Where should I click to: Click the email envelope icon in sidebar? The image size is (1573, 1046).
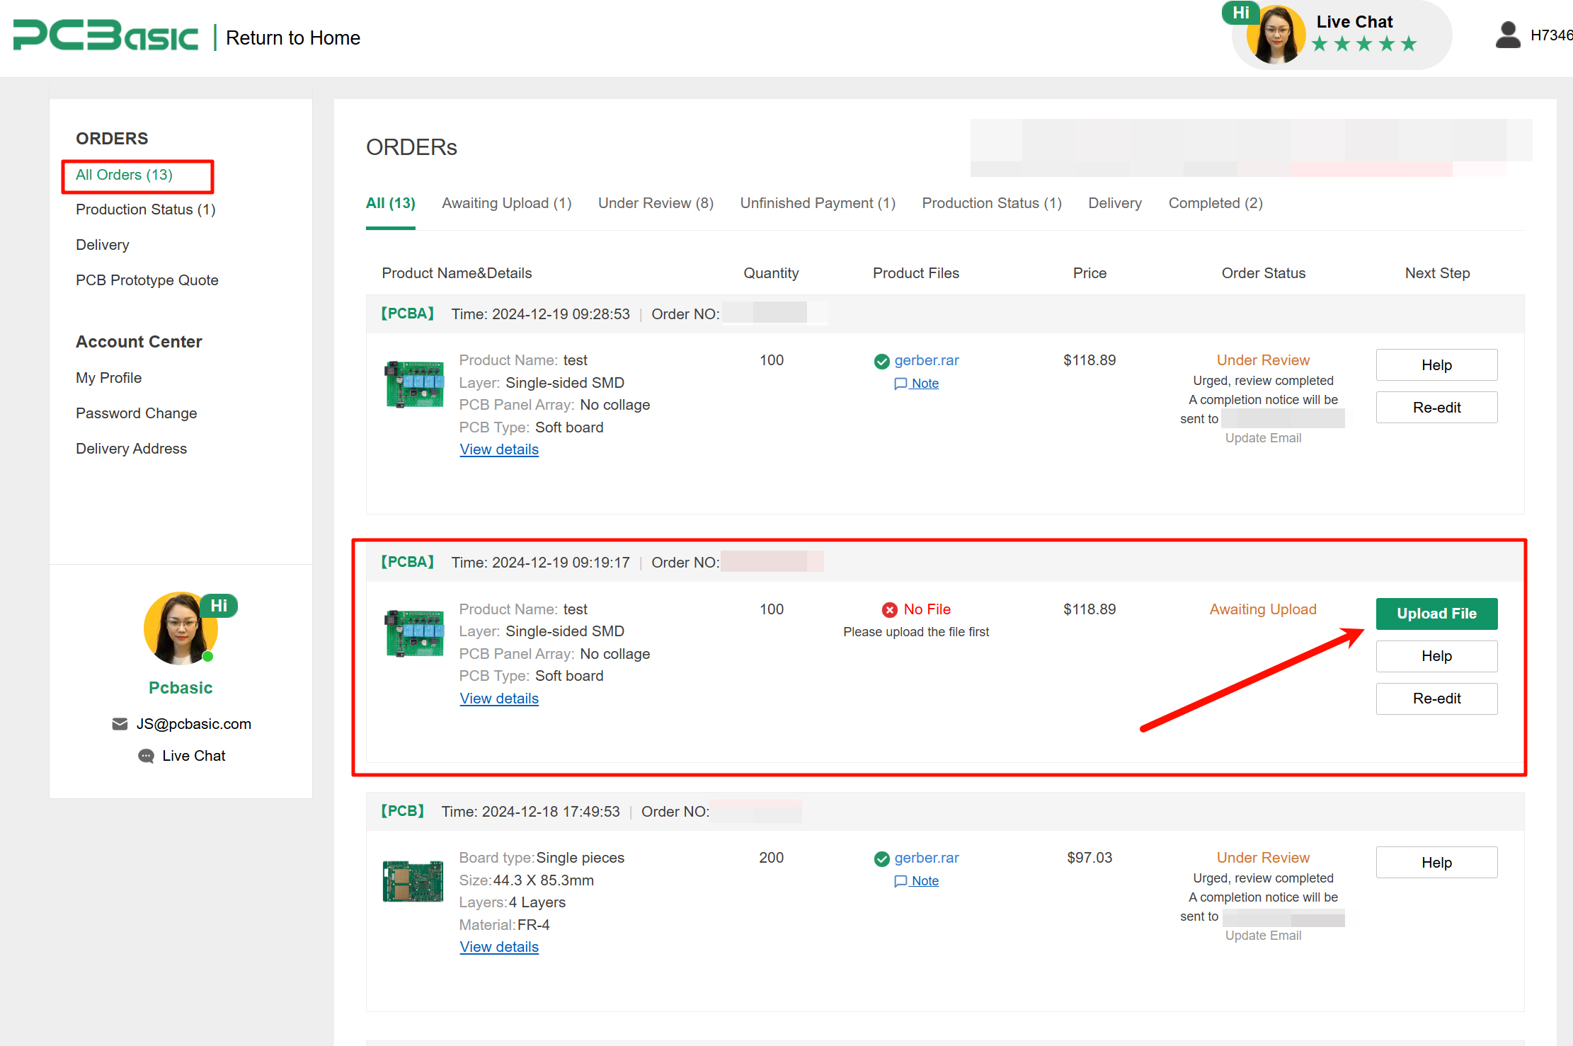click(x=120, y=724)
